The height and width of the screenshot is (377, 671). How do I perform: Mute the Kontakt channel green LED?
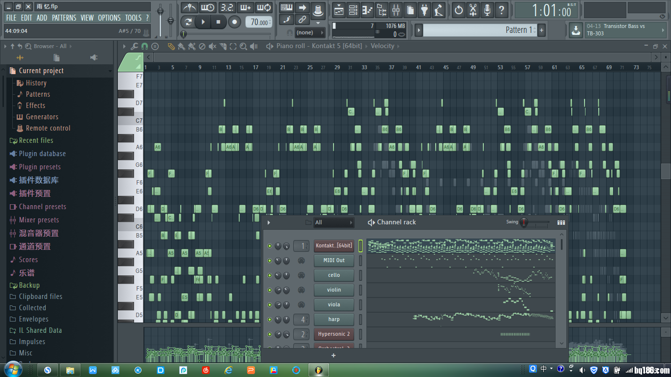pos(269,246)
